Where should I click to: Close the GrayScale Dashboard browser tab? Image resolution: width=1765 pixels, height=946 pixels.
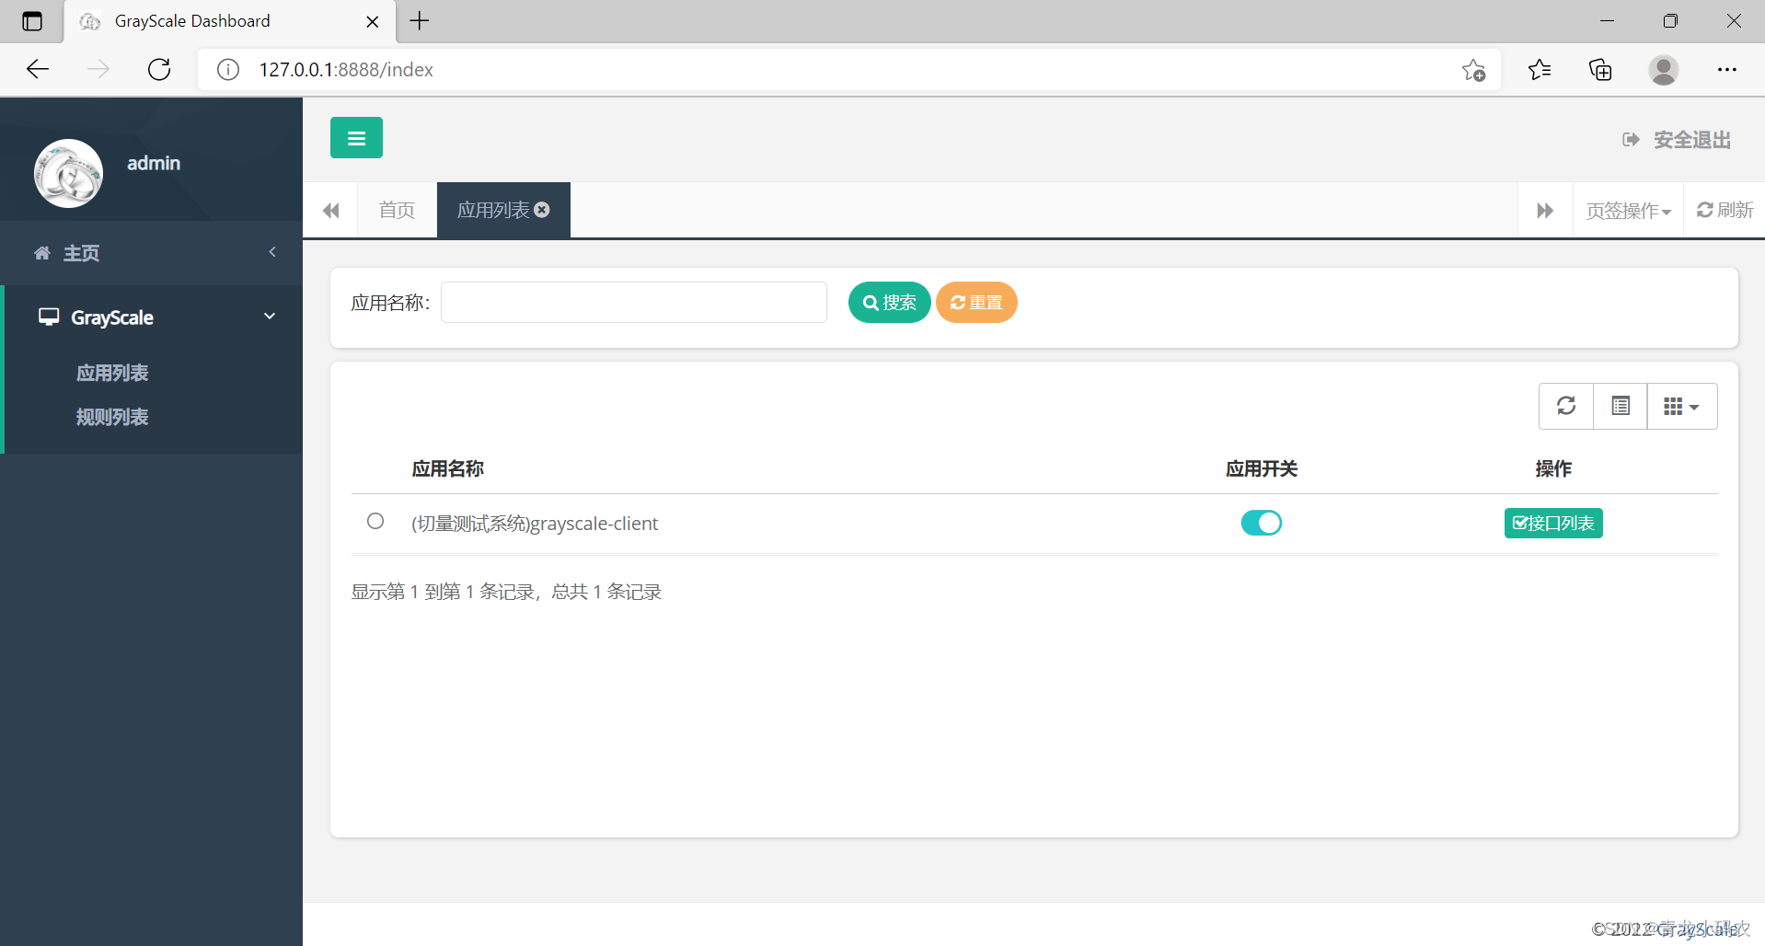click(x=373, y=21)
